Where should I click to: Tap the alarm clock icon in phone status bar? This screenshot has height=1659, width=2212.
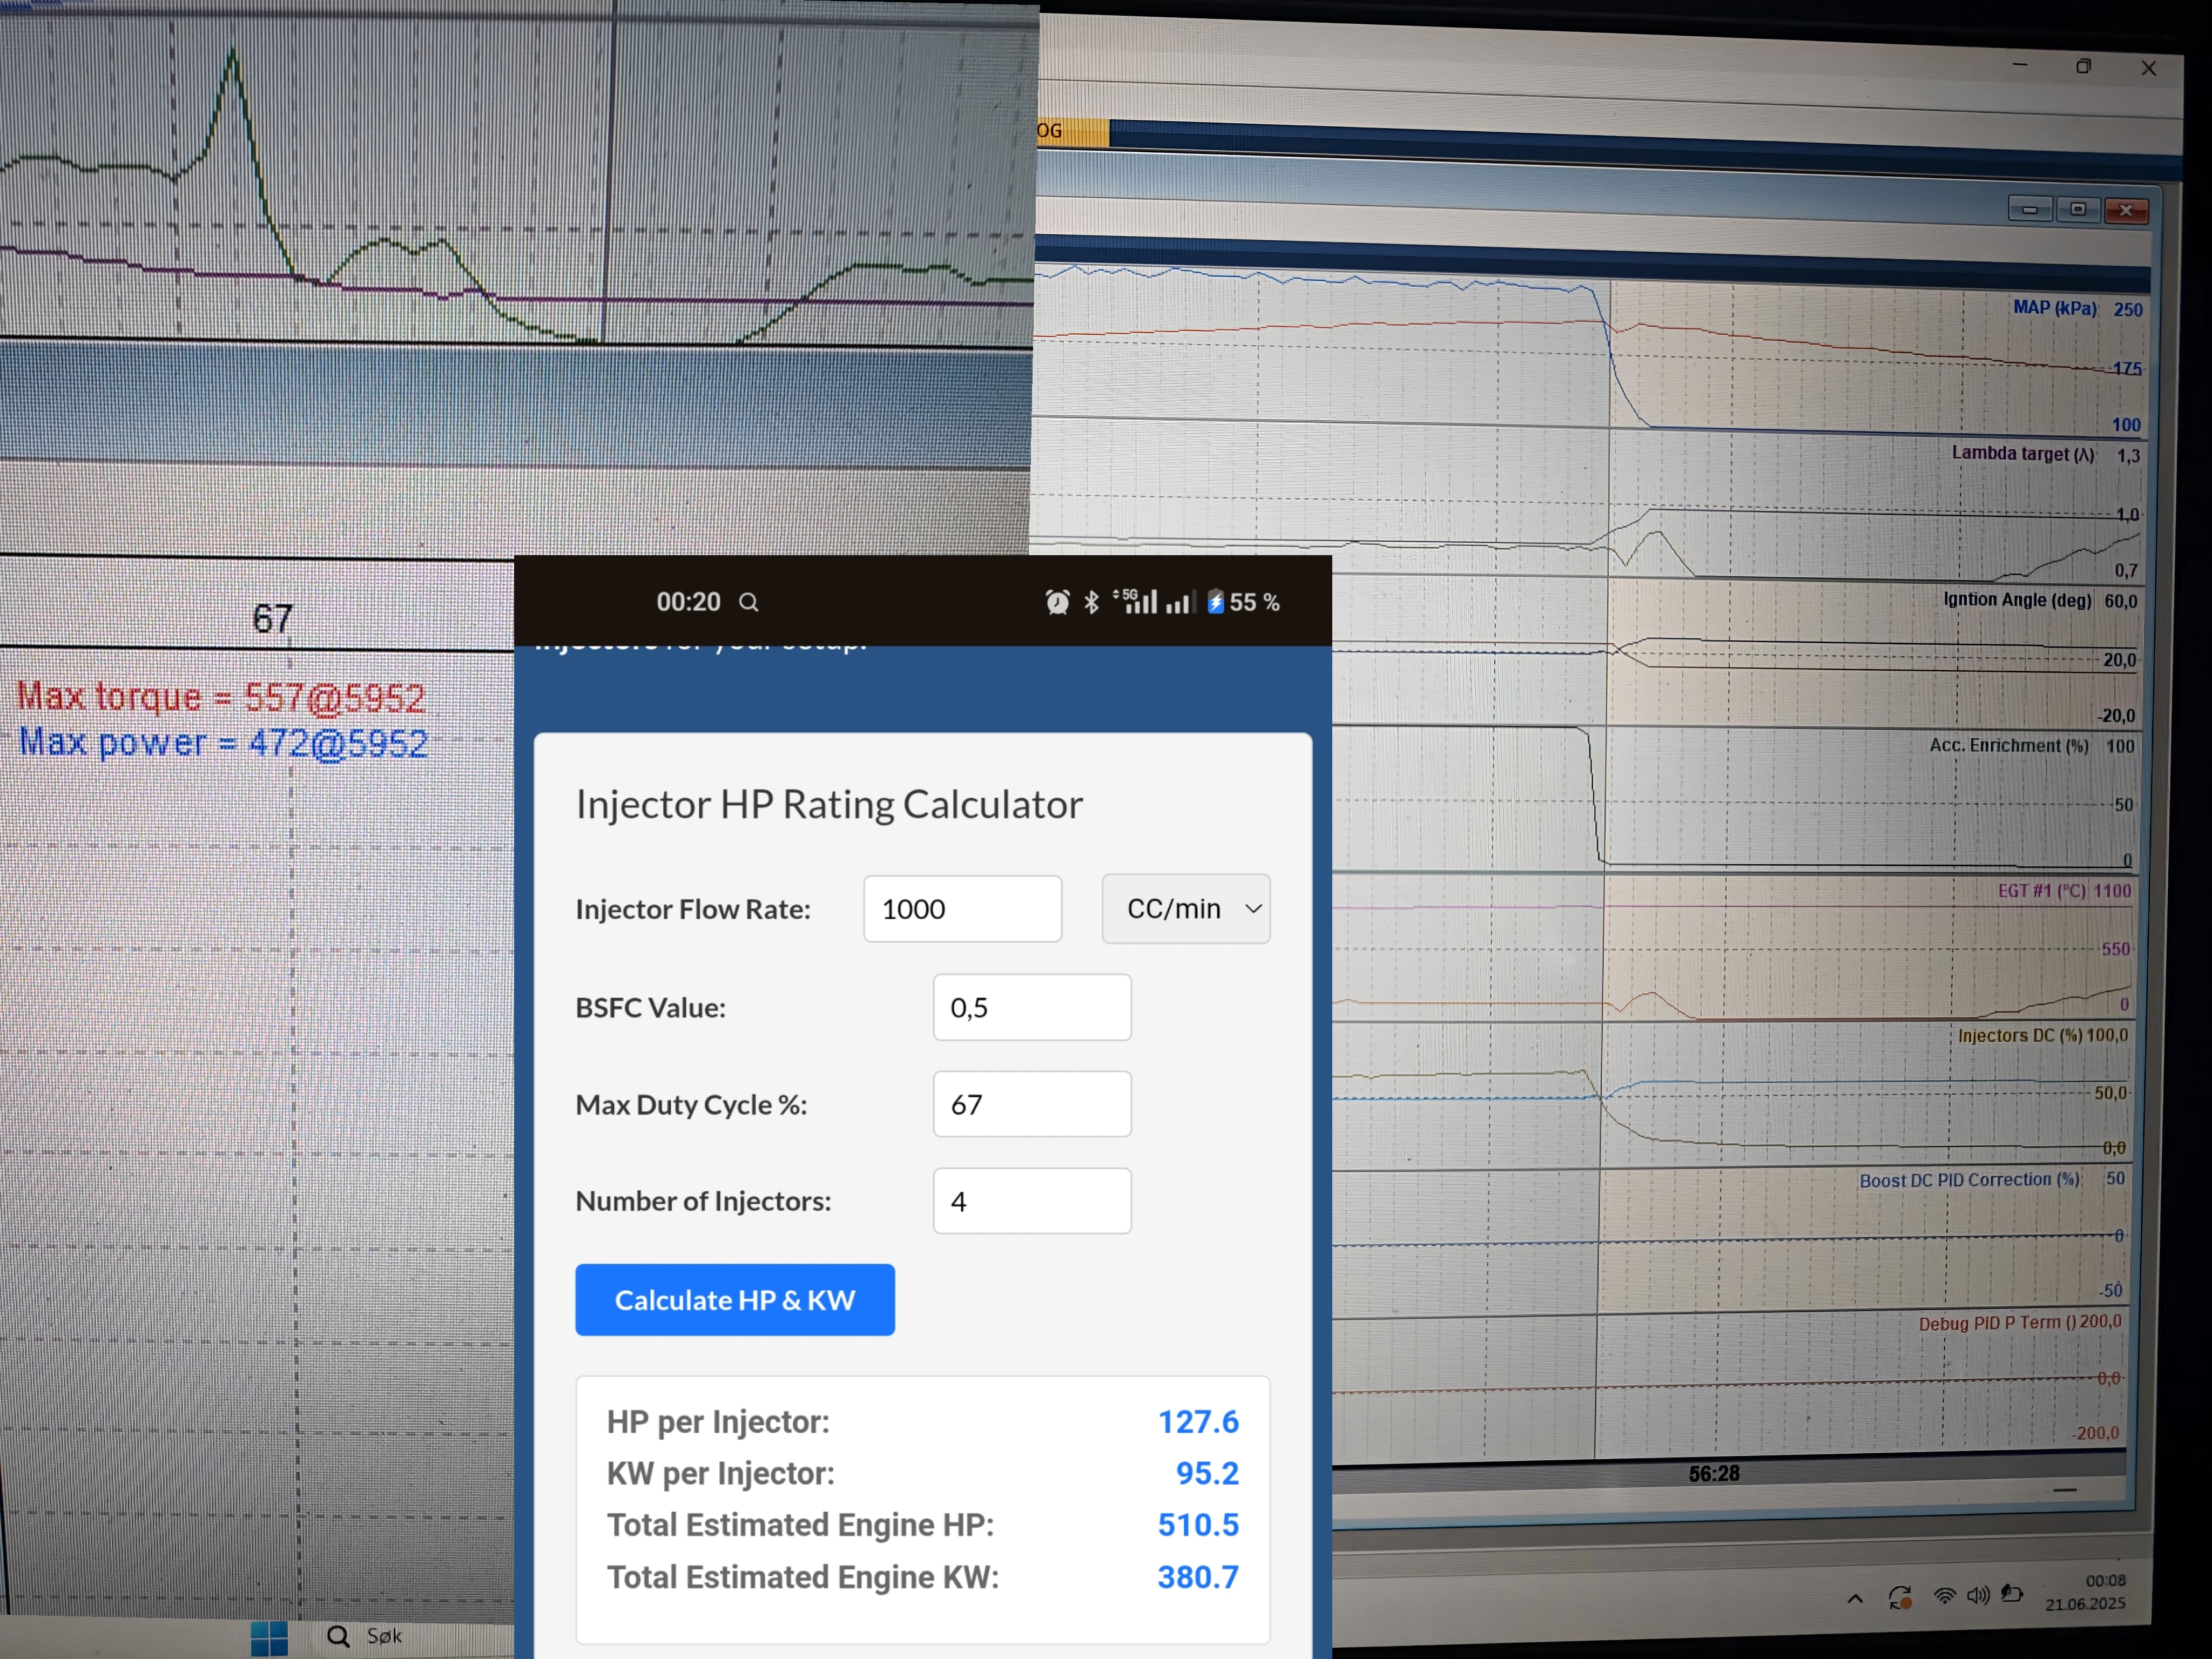1057,602
